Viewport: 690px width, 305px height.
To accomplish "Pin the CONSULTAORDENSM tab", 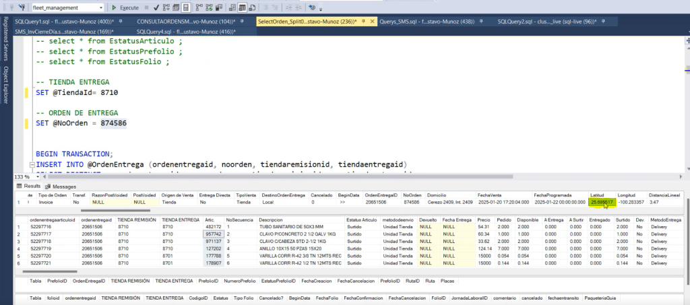I will coord(243,21).
